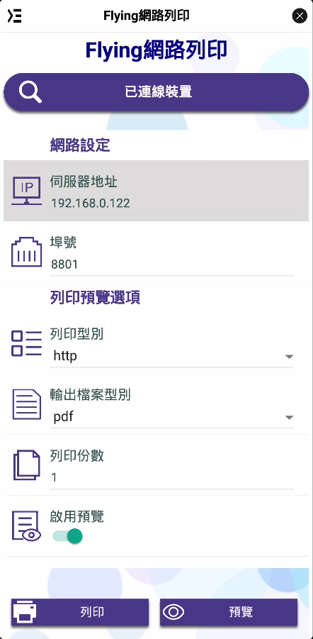Screen dimensions: 313x639
Task: Edit the 伺服器地址 field 192.168.0.122
Action: pos(171,203)
